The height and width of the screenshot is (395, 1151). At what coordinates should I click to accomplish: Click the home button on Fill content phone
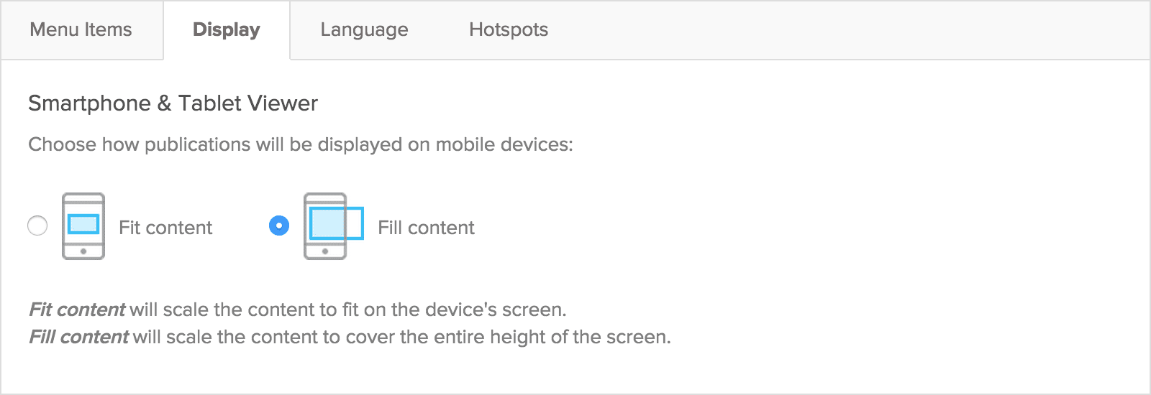tap(325, 251)
